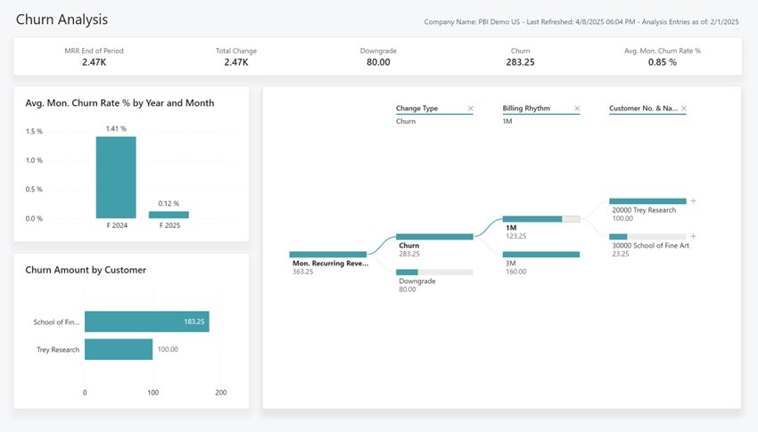
Task: Click the Change Type column header
Action: [x=416, y=109]
